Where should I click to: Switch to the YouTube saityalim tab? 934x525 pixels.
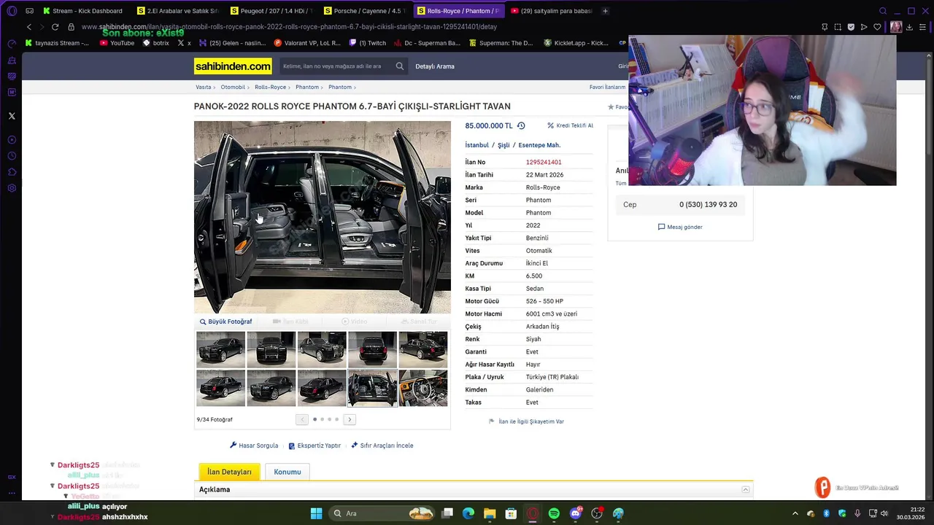[552, 11]
